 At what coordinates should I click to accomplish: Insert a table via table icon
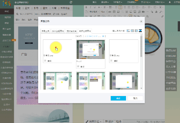click(114, 12)
